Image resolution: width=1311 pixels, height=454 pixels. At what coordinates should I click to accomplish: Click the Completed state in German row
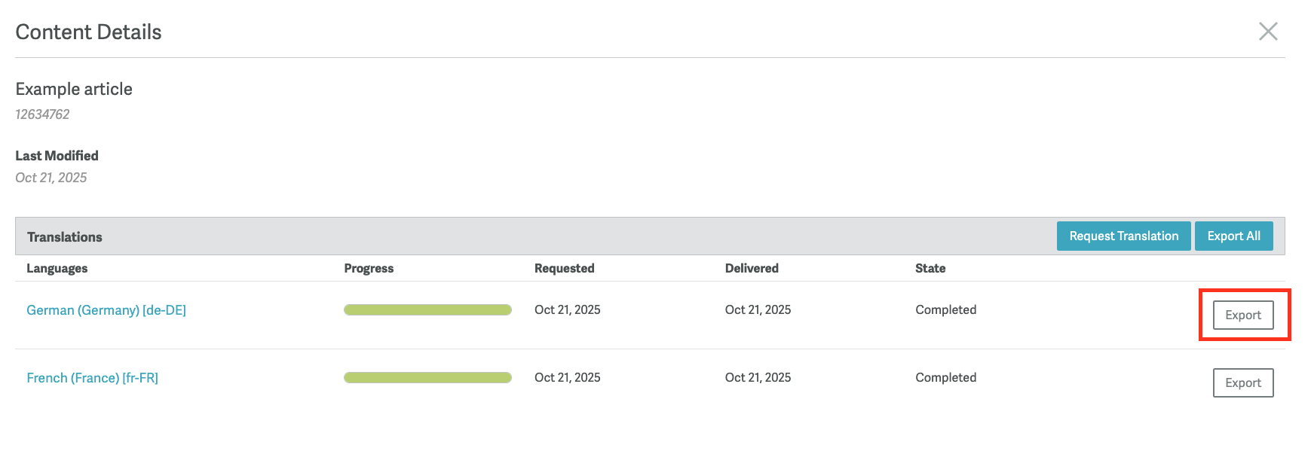point(945,310)
